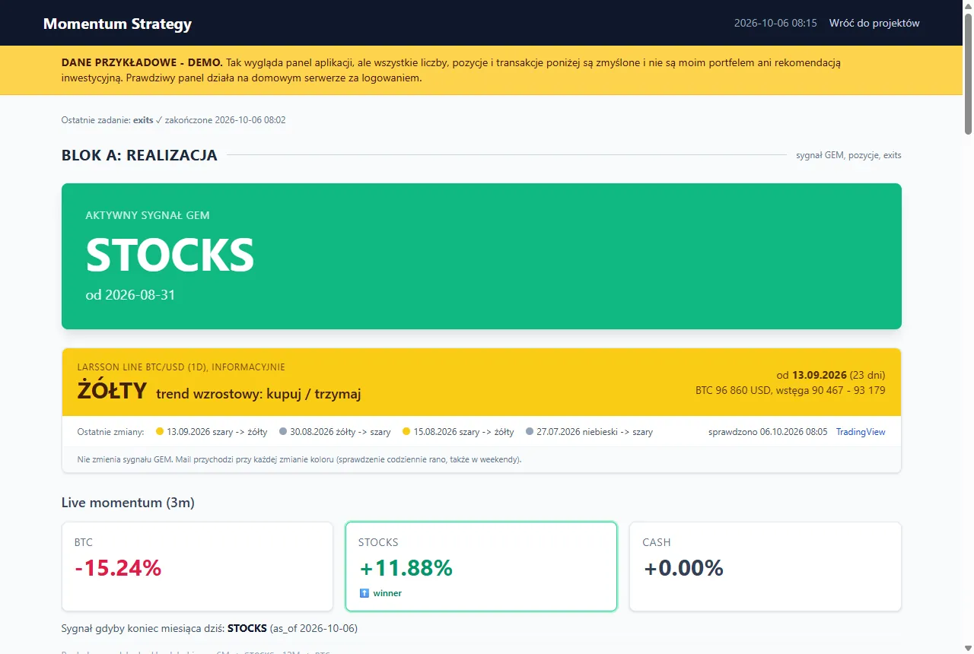Viewport: 974px width, 654px height.
Task: Click 'sygnał GEM, pozycje, exits' caption
Action: click(x=848, y=155)
